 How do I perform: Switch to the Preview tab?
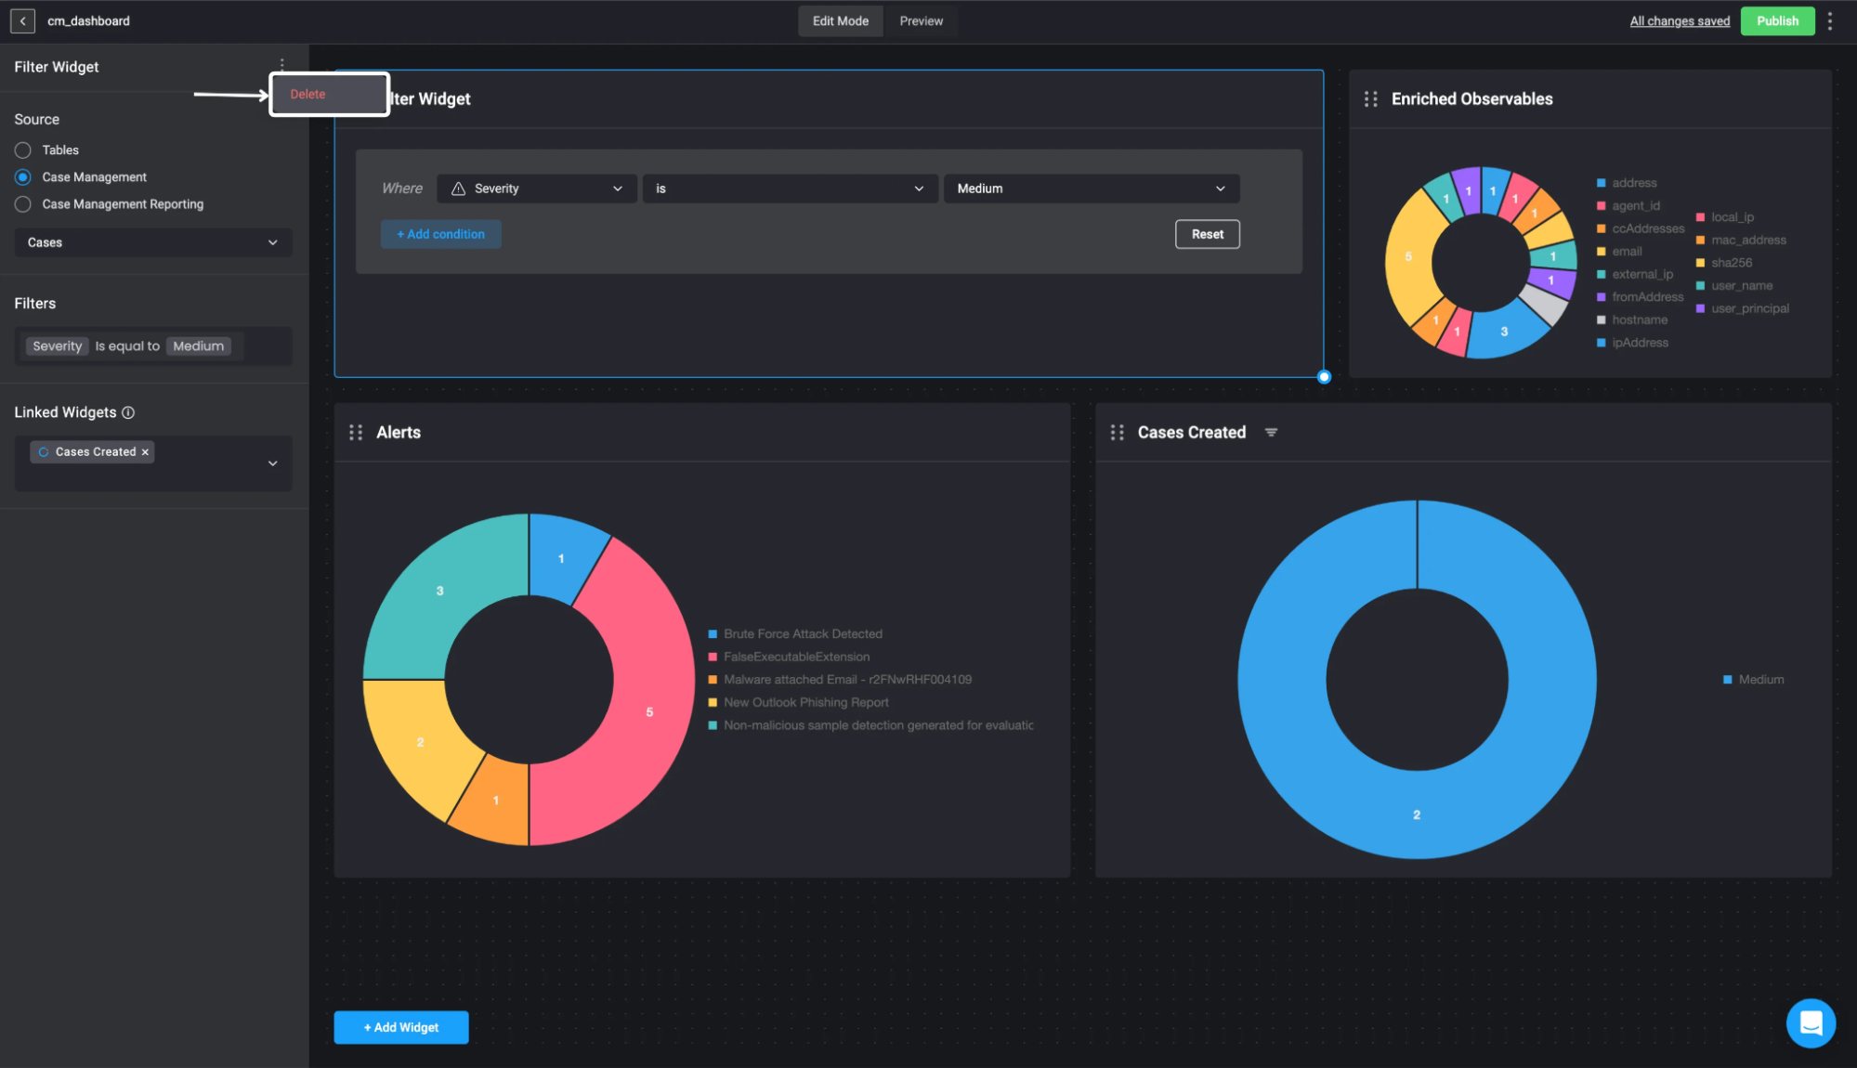[x=921, y=20]
